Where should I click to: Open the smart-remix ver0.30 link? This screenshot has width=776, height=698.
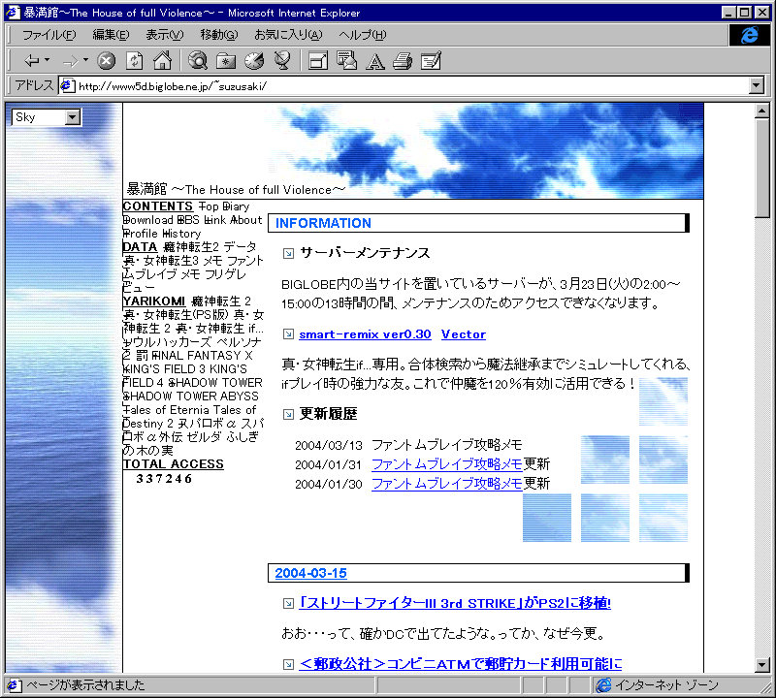tap(365, 334)
